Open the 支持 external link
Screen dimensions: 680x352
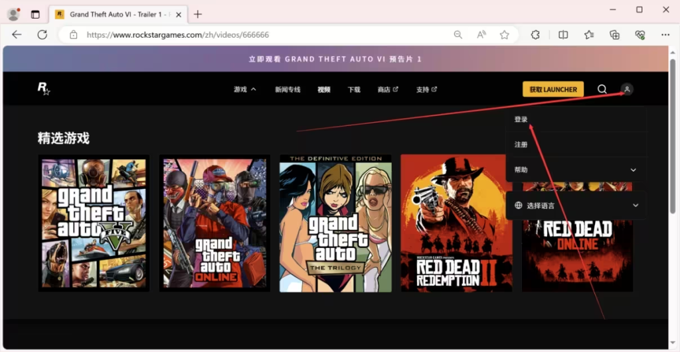click(426, 89)
